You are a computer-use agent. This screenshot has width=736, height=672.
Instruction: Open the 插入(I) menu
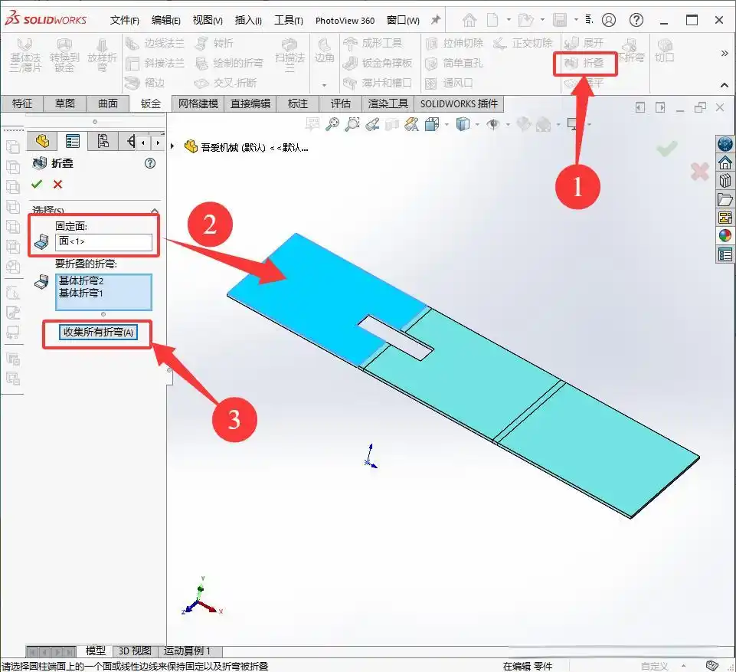[x=248, y=20]
